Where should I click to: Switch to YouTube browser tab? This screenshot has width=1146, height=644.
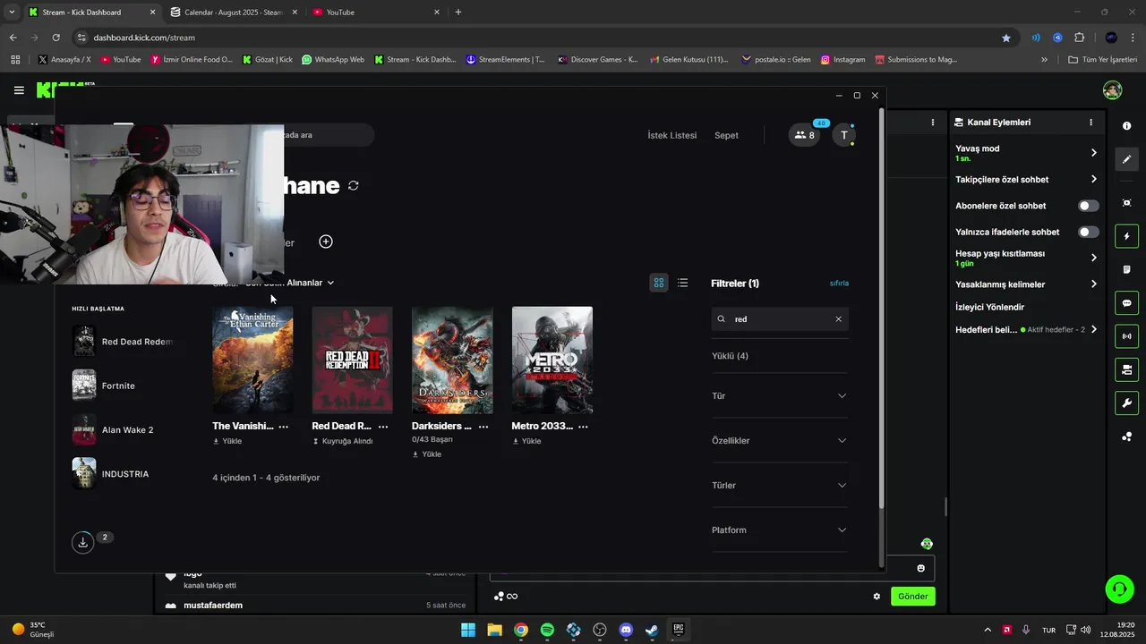pyautogui.click(x=376, y=13)
